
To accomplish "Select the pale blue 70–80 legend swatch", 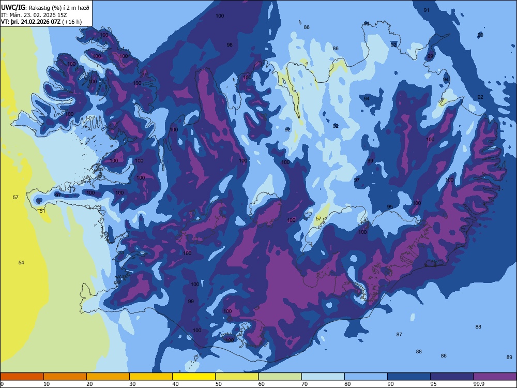I will point(323,377).
